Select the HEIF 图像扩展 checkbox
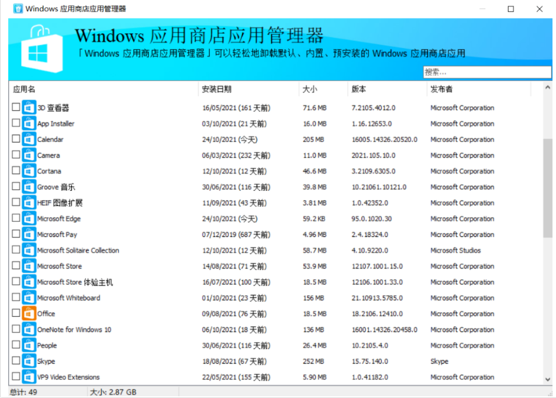Image resolution: width=556 pixels, height=398 pixels. coord(16,202)
